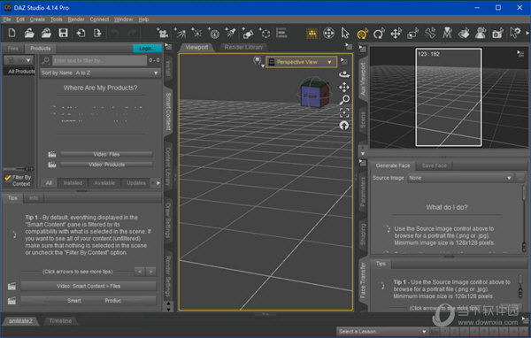The width and height of the screenshot is (531, 338).
Task: Click the viewport pan control icon
Action: 344,88
